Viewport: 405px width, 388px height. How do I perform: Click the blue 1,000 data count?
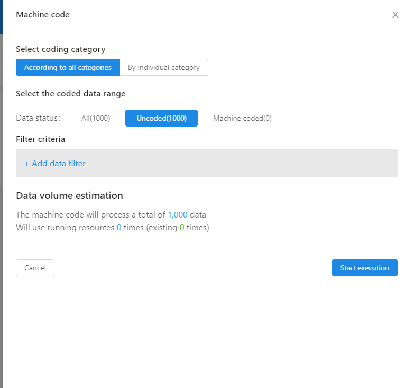(x=177, y=215)
